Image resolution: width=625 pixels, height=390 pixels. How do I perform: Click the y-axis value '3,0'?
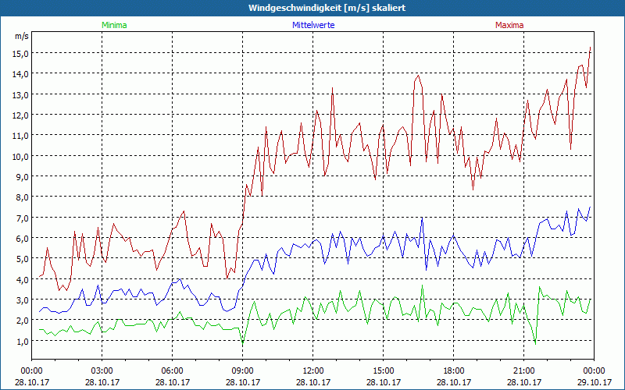[22, 300]
